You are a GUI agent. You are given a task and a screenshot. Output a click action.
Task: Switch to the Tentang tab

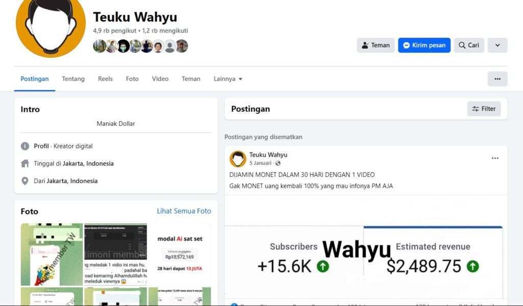coord(73,79)
